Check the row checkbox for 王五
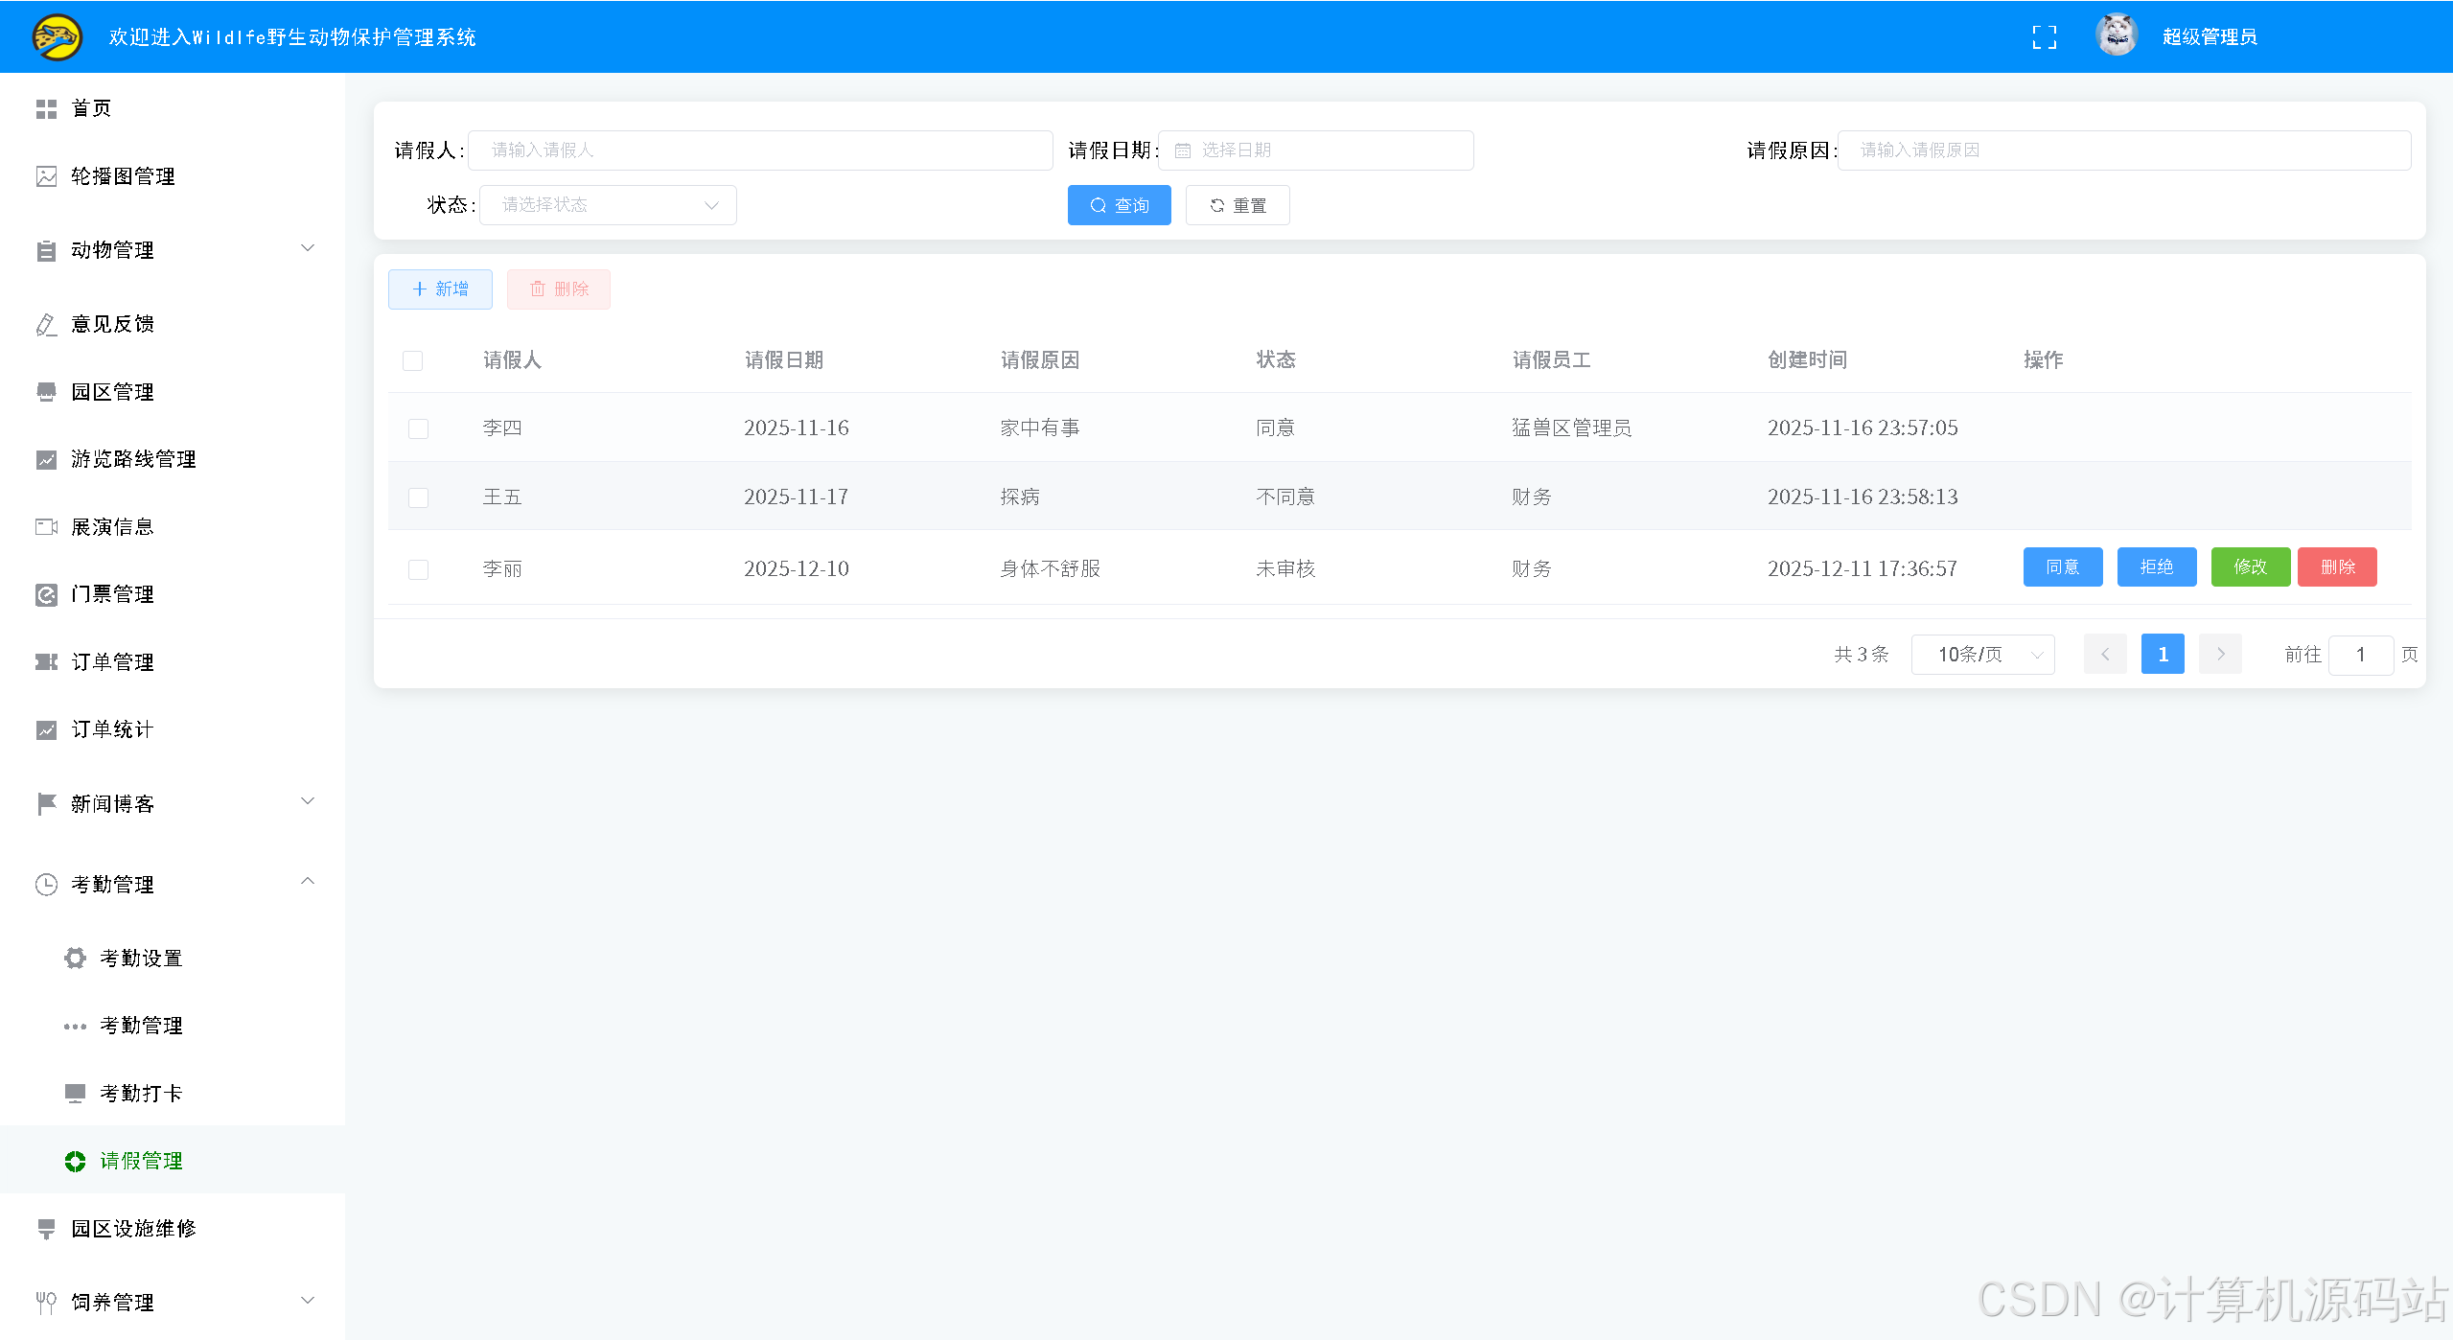This screenshot has height=1340, width=2453. pyautogui.click(x=418, y=497)
